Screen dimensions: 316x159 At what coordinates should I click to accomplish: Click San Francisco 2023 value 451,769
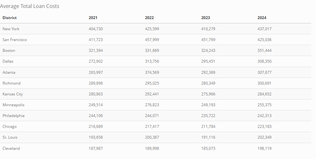point(208,40)
